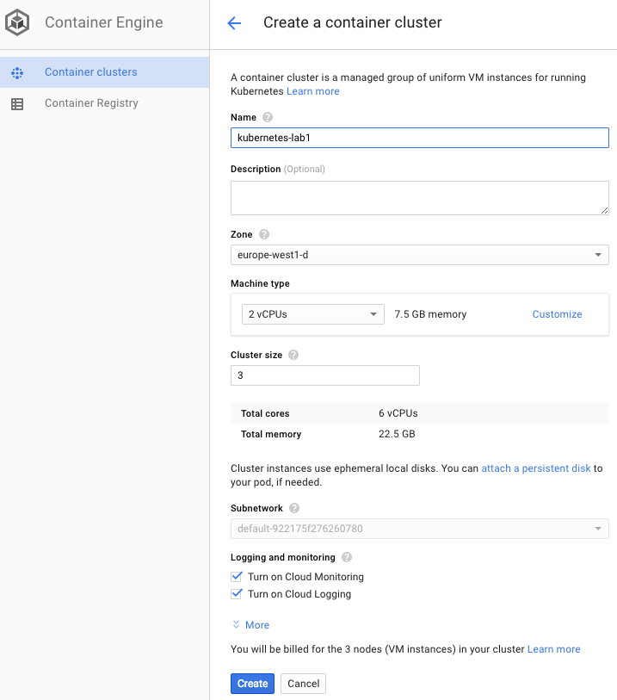The width and height of the screenshot is (617, 700).
Task: Open the 2 vCPUs machine type dropdown
Action: point(312,313)
